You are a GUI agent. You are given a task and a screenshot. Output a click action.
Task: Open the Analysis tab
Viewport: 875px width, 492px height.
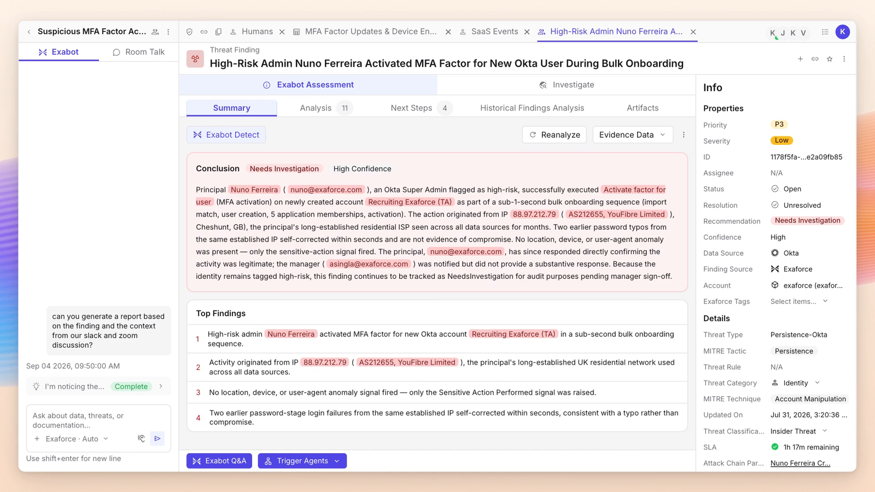tap(326, 108)
